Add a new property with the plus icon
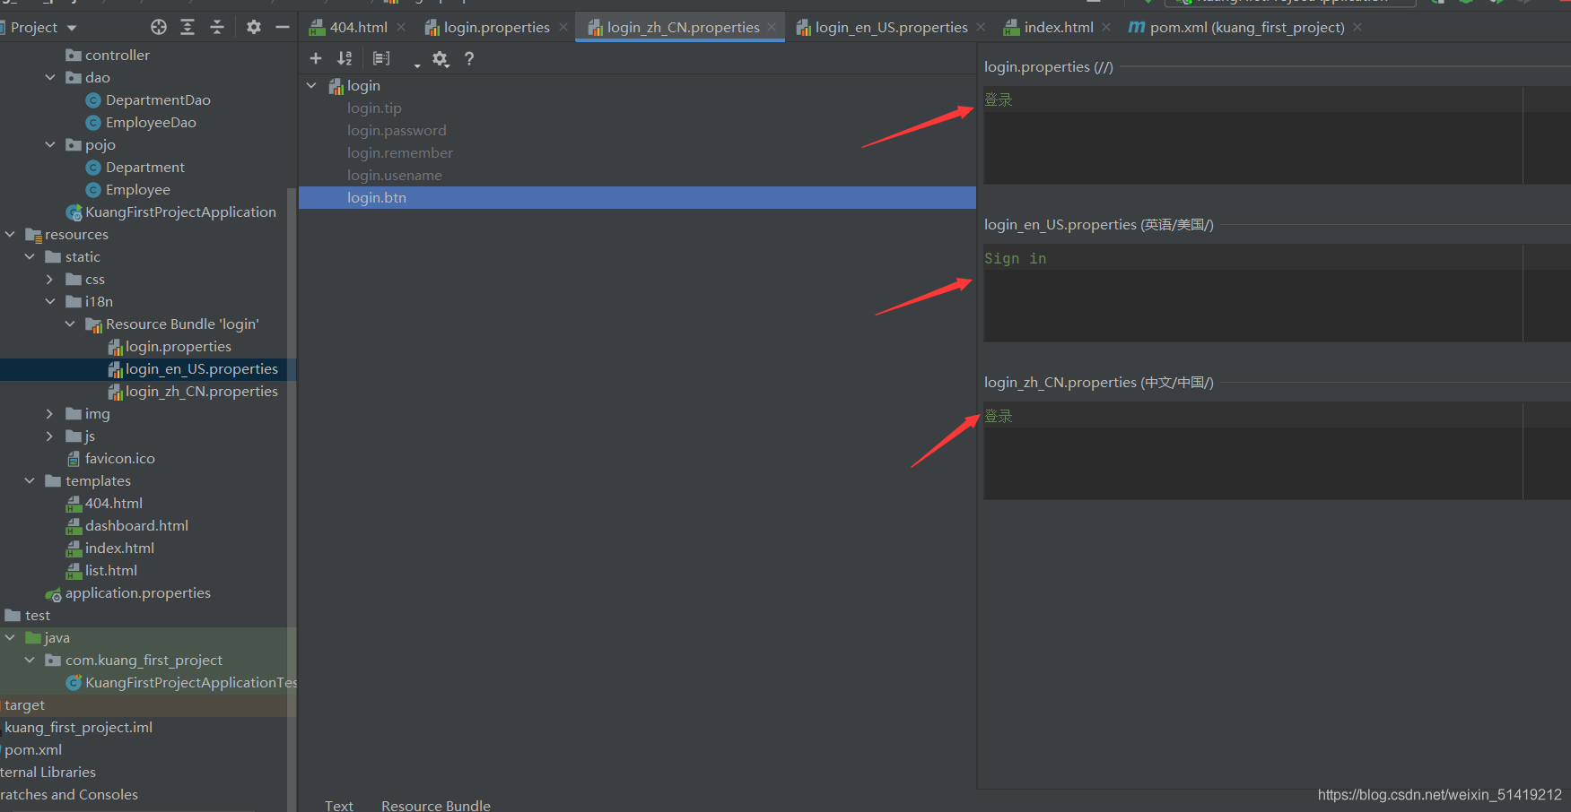The width and height of the screenshot is (1571, 812). (x=316, y=58)
